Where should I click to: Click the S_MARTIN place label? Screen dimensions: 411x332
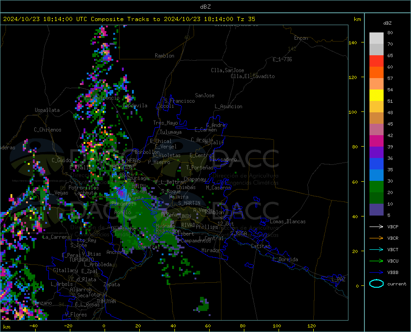(x=189, y=203)
